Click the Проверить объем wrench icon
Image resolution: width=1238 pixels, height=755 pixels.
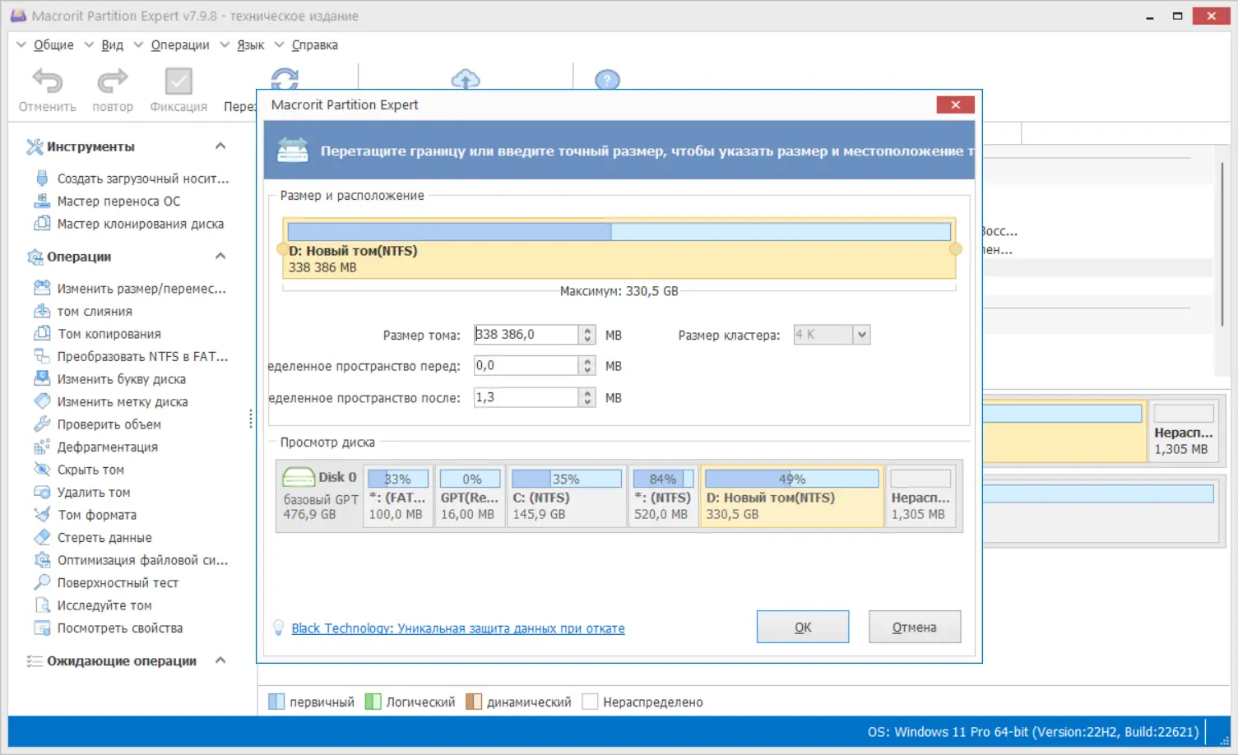[x=42, y=424]
